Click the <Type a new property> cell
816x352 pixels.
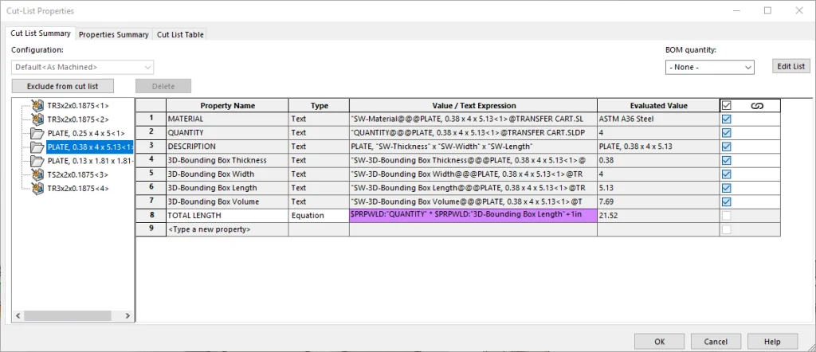(227, 229)
